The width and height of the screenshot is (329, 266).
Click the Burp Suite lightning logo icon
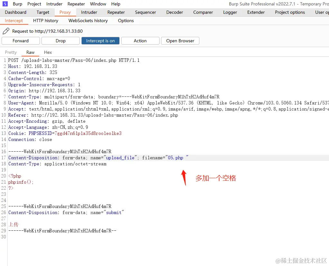tap(5, 4)
